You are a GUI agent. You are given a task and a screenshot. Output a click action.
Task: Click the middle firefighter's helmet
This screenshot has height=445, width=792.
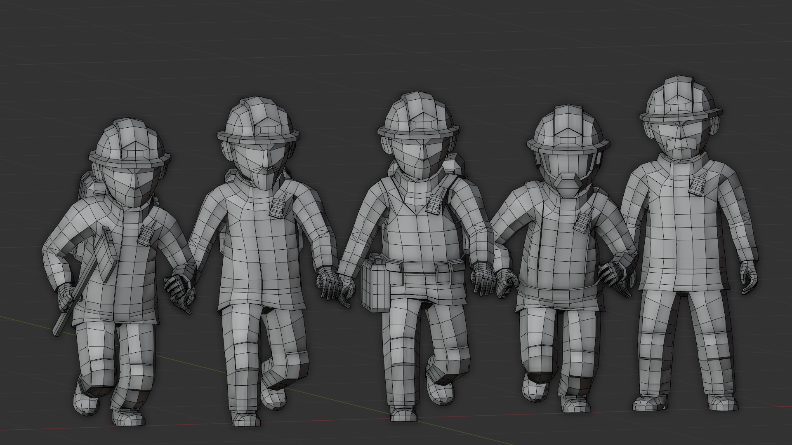(417, 115)
